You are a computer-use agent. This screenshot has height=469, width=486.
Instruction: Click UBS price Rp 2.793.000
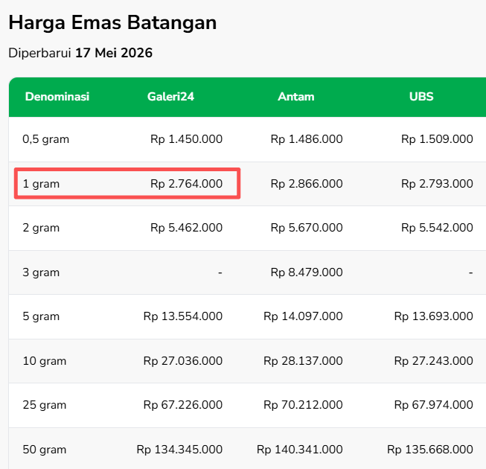[x=437, y=184]
